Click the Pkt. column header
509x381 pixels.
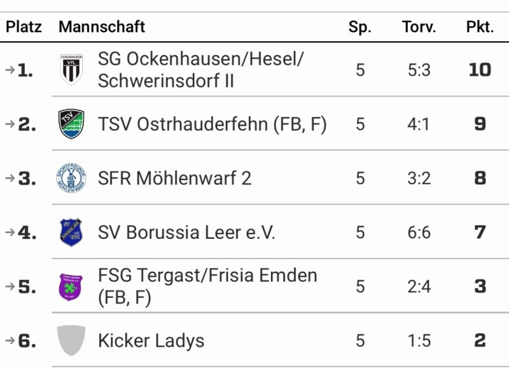[x=480, y=27]
